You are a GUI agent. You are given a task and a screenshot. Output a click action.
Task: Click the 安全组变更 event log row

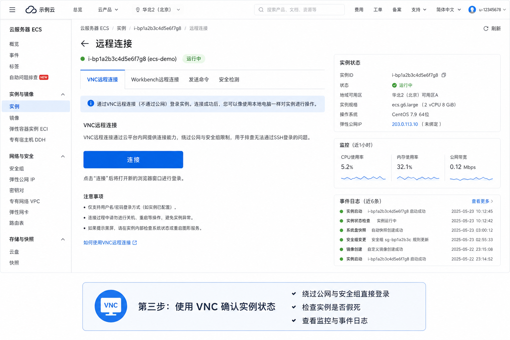pos(416,240)
